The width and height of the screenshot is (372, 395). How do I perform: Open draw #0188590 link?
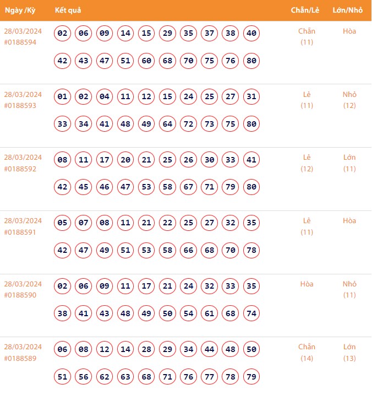pos(20,296)
